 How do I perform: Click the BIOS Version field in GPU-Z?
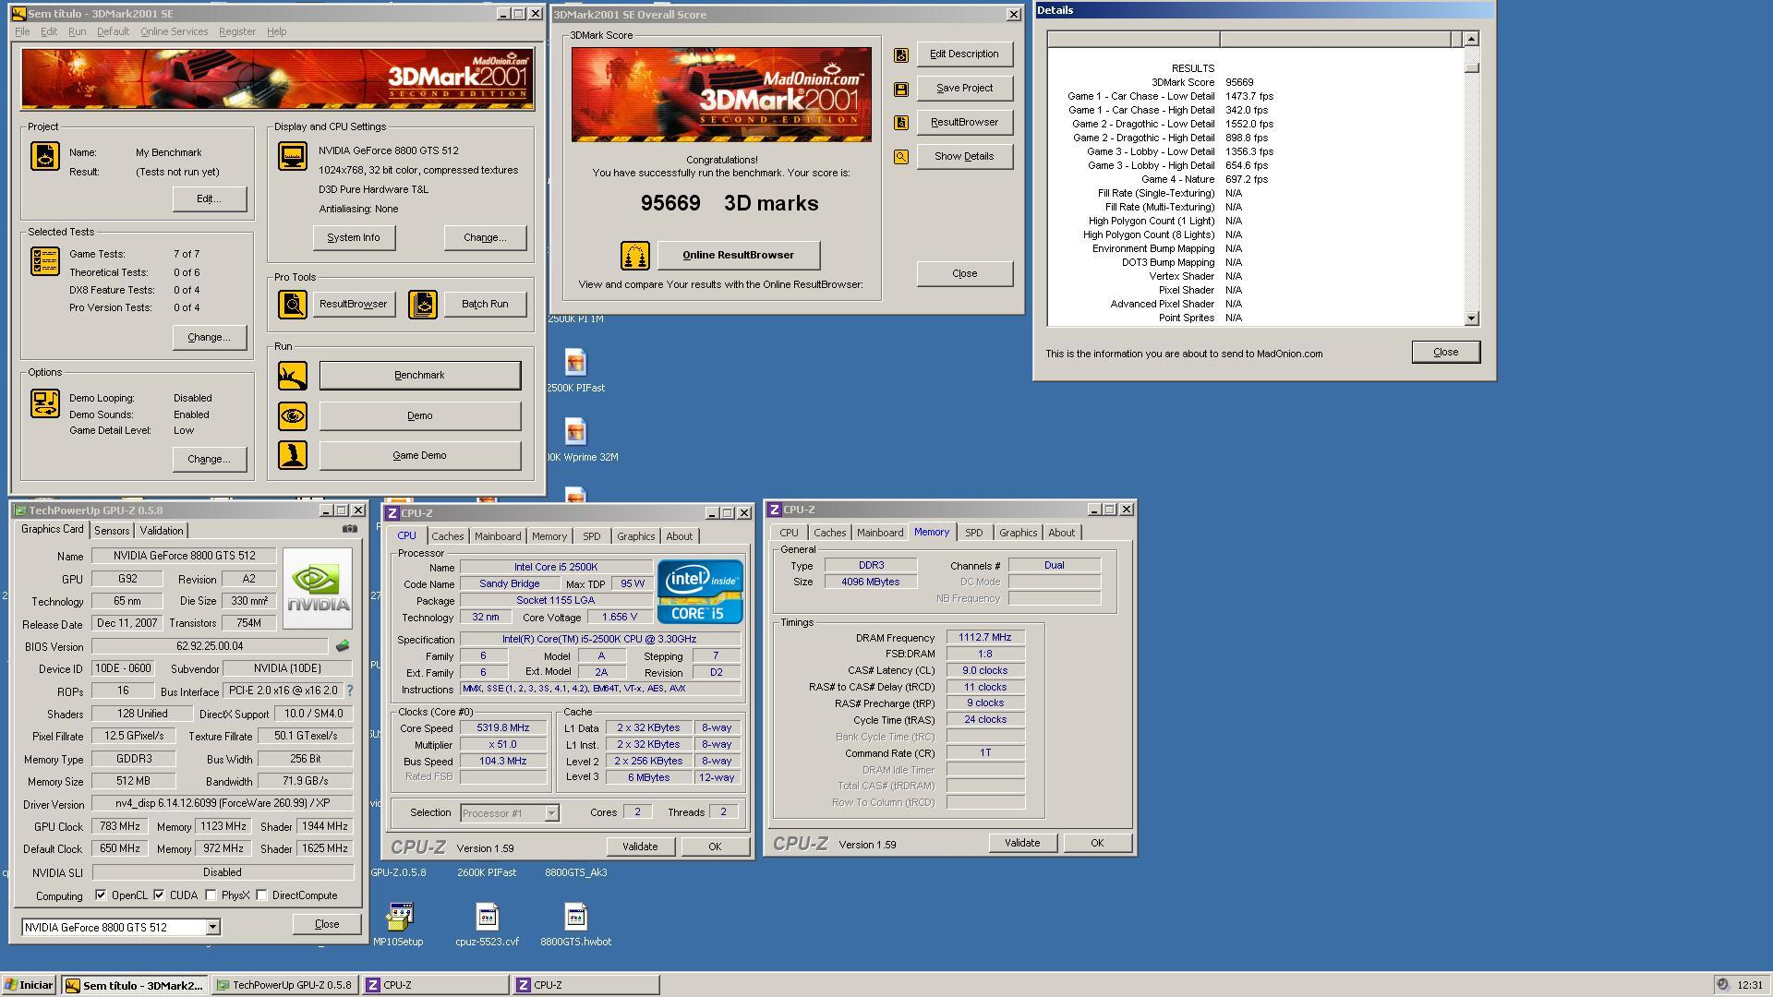[x=209, y=646]
